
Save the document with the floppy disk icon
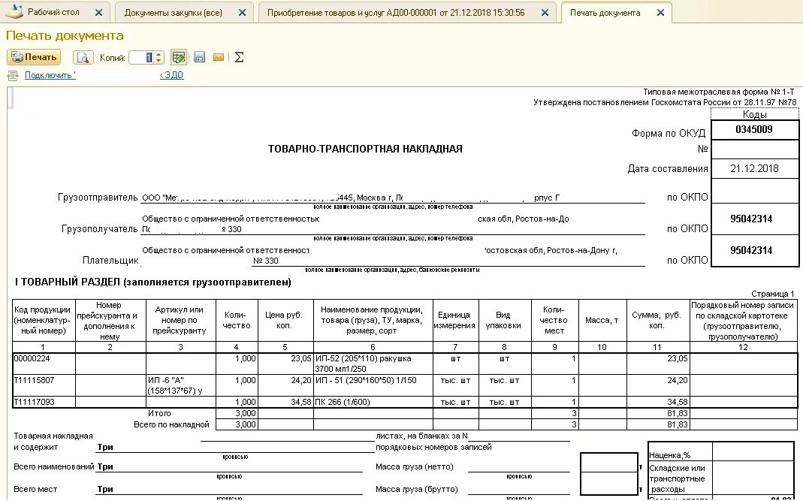(199, 57)
